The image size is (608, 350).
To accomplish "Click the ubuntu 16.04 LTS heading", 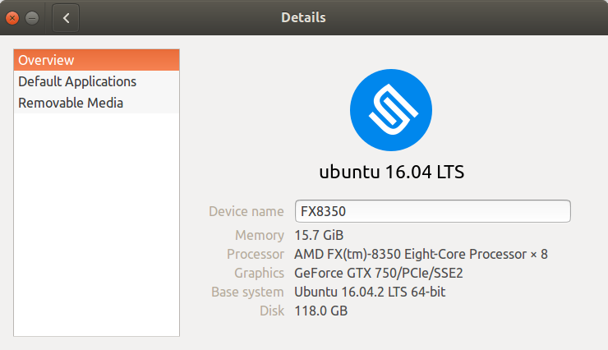I will click(392, 172).
